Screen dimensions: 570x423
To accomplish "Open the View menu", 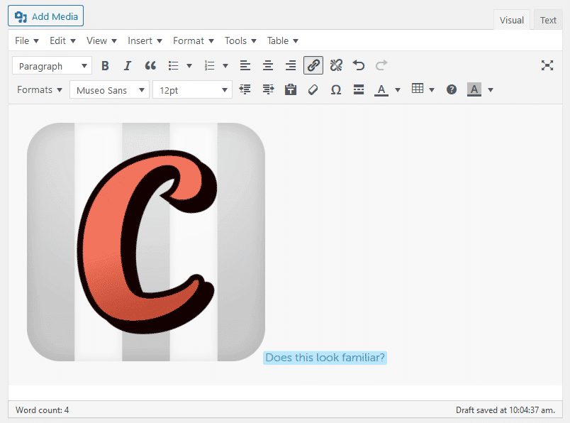I will click(101, 40).
